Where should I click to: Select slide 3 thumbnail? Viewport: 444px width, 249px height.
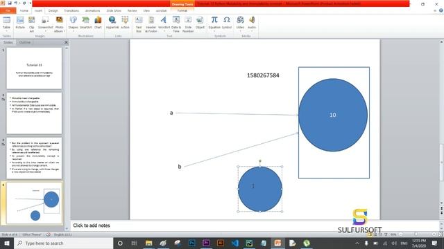(x=34, y=158)
